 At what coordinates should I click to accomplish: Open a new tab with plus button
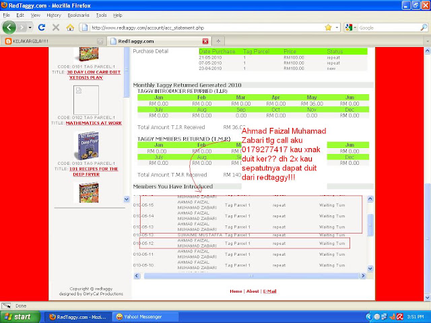[218, 41]
